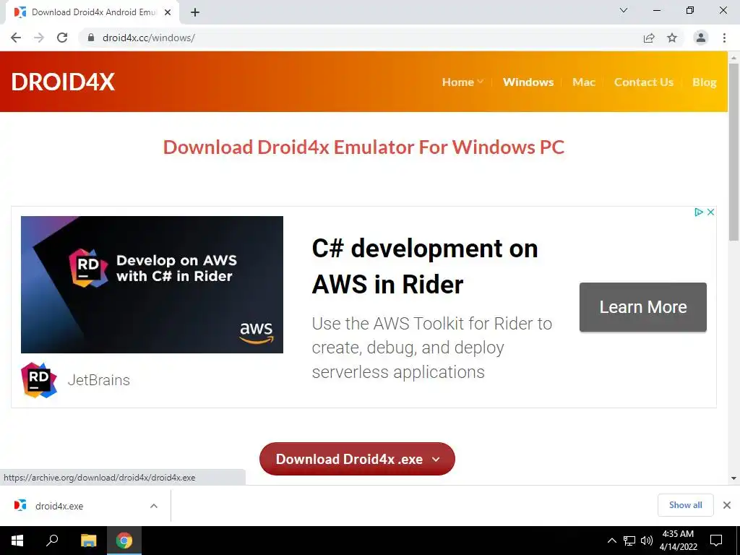Viewport: 740px width, 555px height.
Task: Expand the Download button dropdown chevron
Action: (x=436, y=459)
